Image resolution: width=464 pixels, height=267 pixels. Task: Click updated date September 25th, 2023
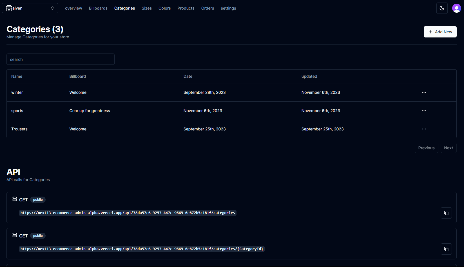click(323, 129)
